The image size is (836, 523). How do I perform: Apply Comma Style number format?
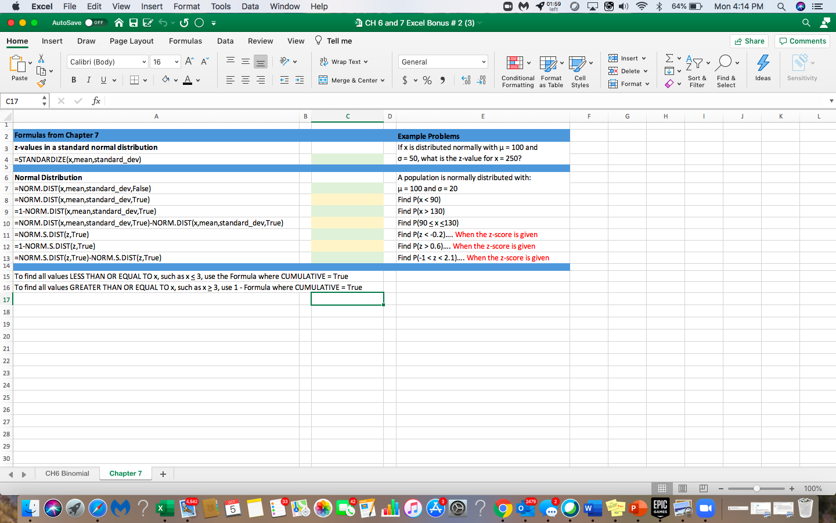click(x=443, y=80)
